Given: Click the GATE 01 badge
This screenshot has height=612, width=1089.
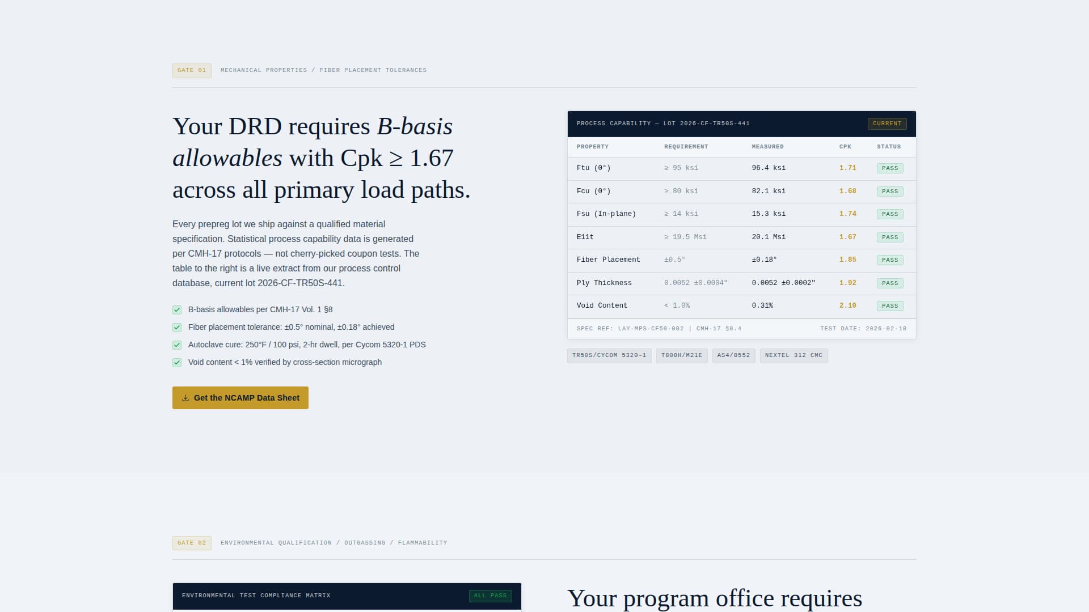Looking at the screenshot, I should pos(191,70).
